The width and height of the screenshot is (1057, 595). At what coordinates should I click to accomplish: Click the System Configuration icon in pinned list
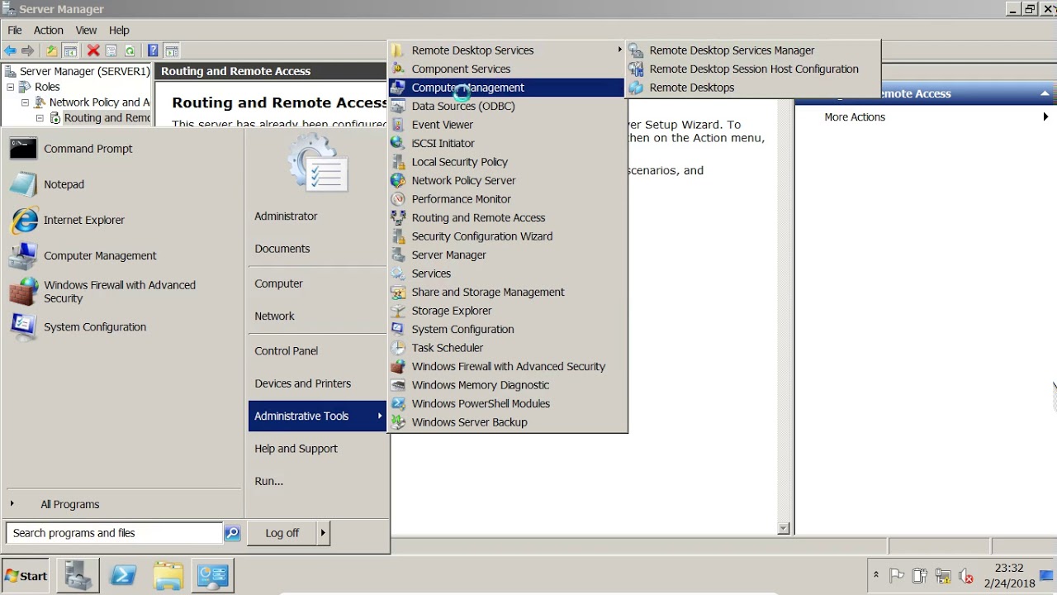[23, 326]
